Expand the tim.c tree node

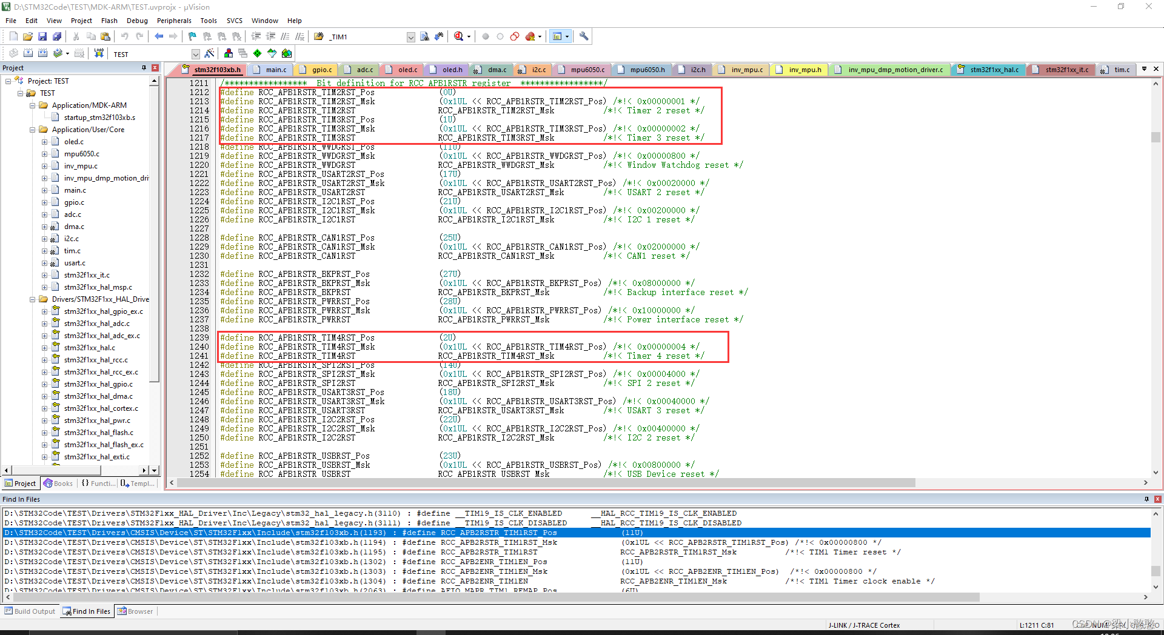point(44,251)
